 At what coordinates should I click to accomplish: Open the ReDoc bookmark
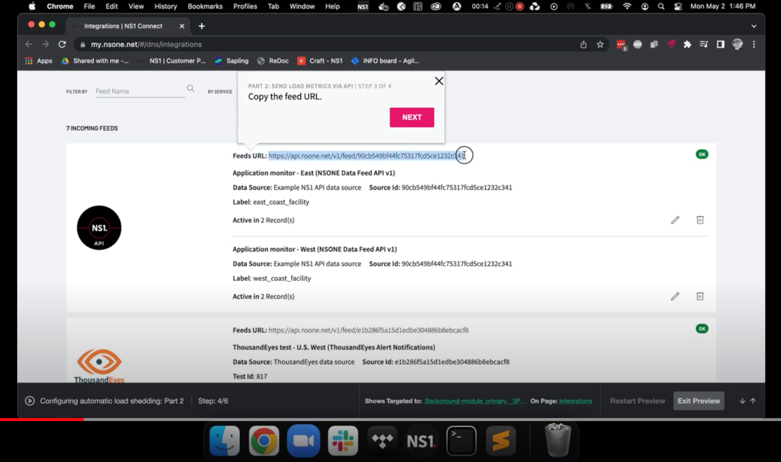(x=273, y=61)
